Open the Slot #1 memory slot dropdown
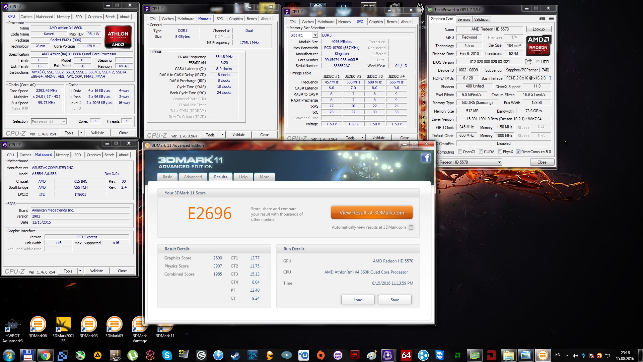Image resolution: width=643 pixels, height=362 pixels. click(x=315, y=35)
